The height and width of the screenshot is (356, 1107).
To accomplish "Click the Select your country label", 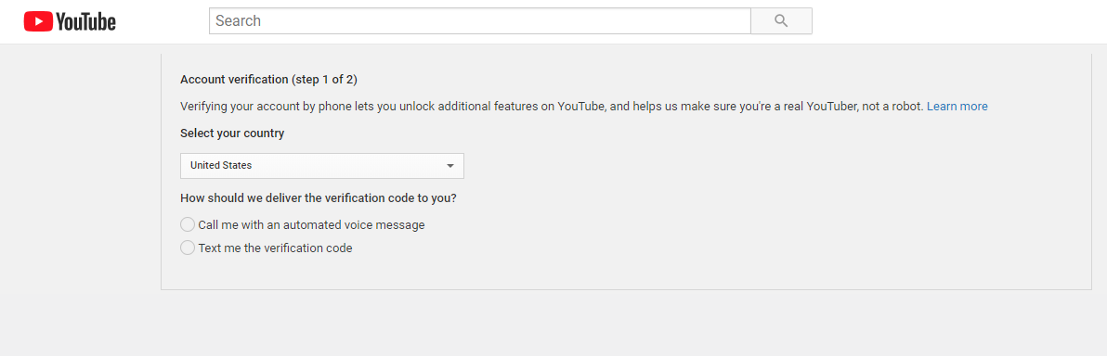I will pyautogui.click(x=232, y=133).
